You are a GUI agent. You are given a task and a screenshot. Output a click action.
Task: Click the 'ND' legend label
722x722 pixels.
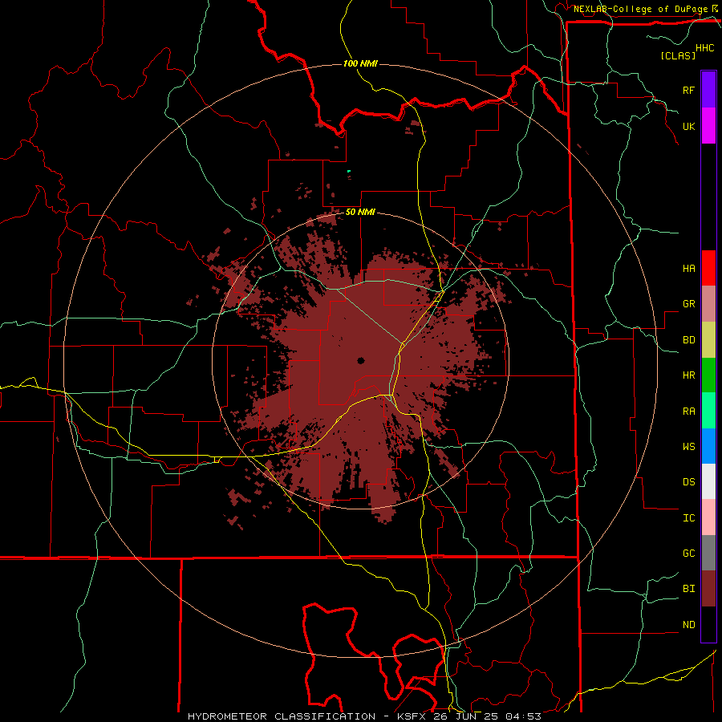tap(688, 625)
